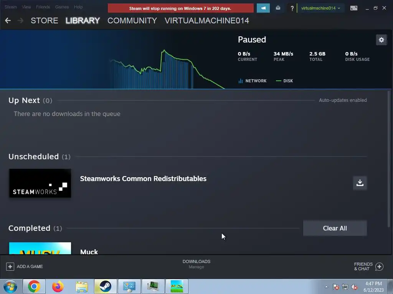Select the Steam taskbar icon
Viewport: 393px width, 294px height.
click(x=106, y=286)
